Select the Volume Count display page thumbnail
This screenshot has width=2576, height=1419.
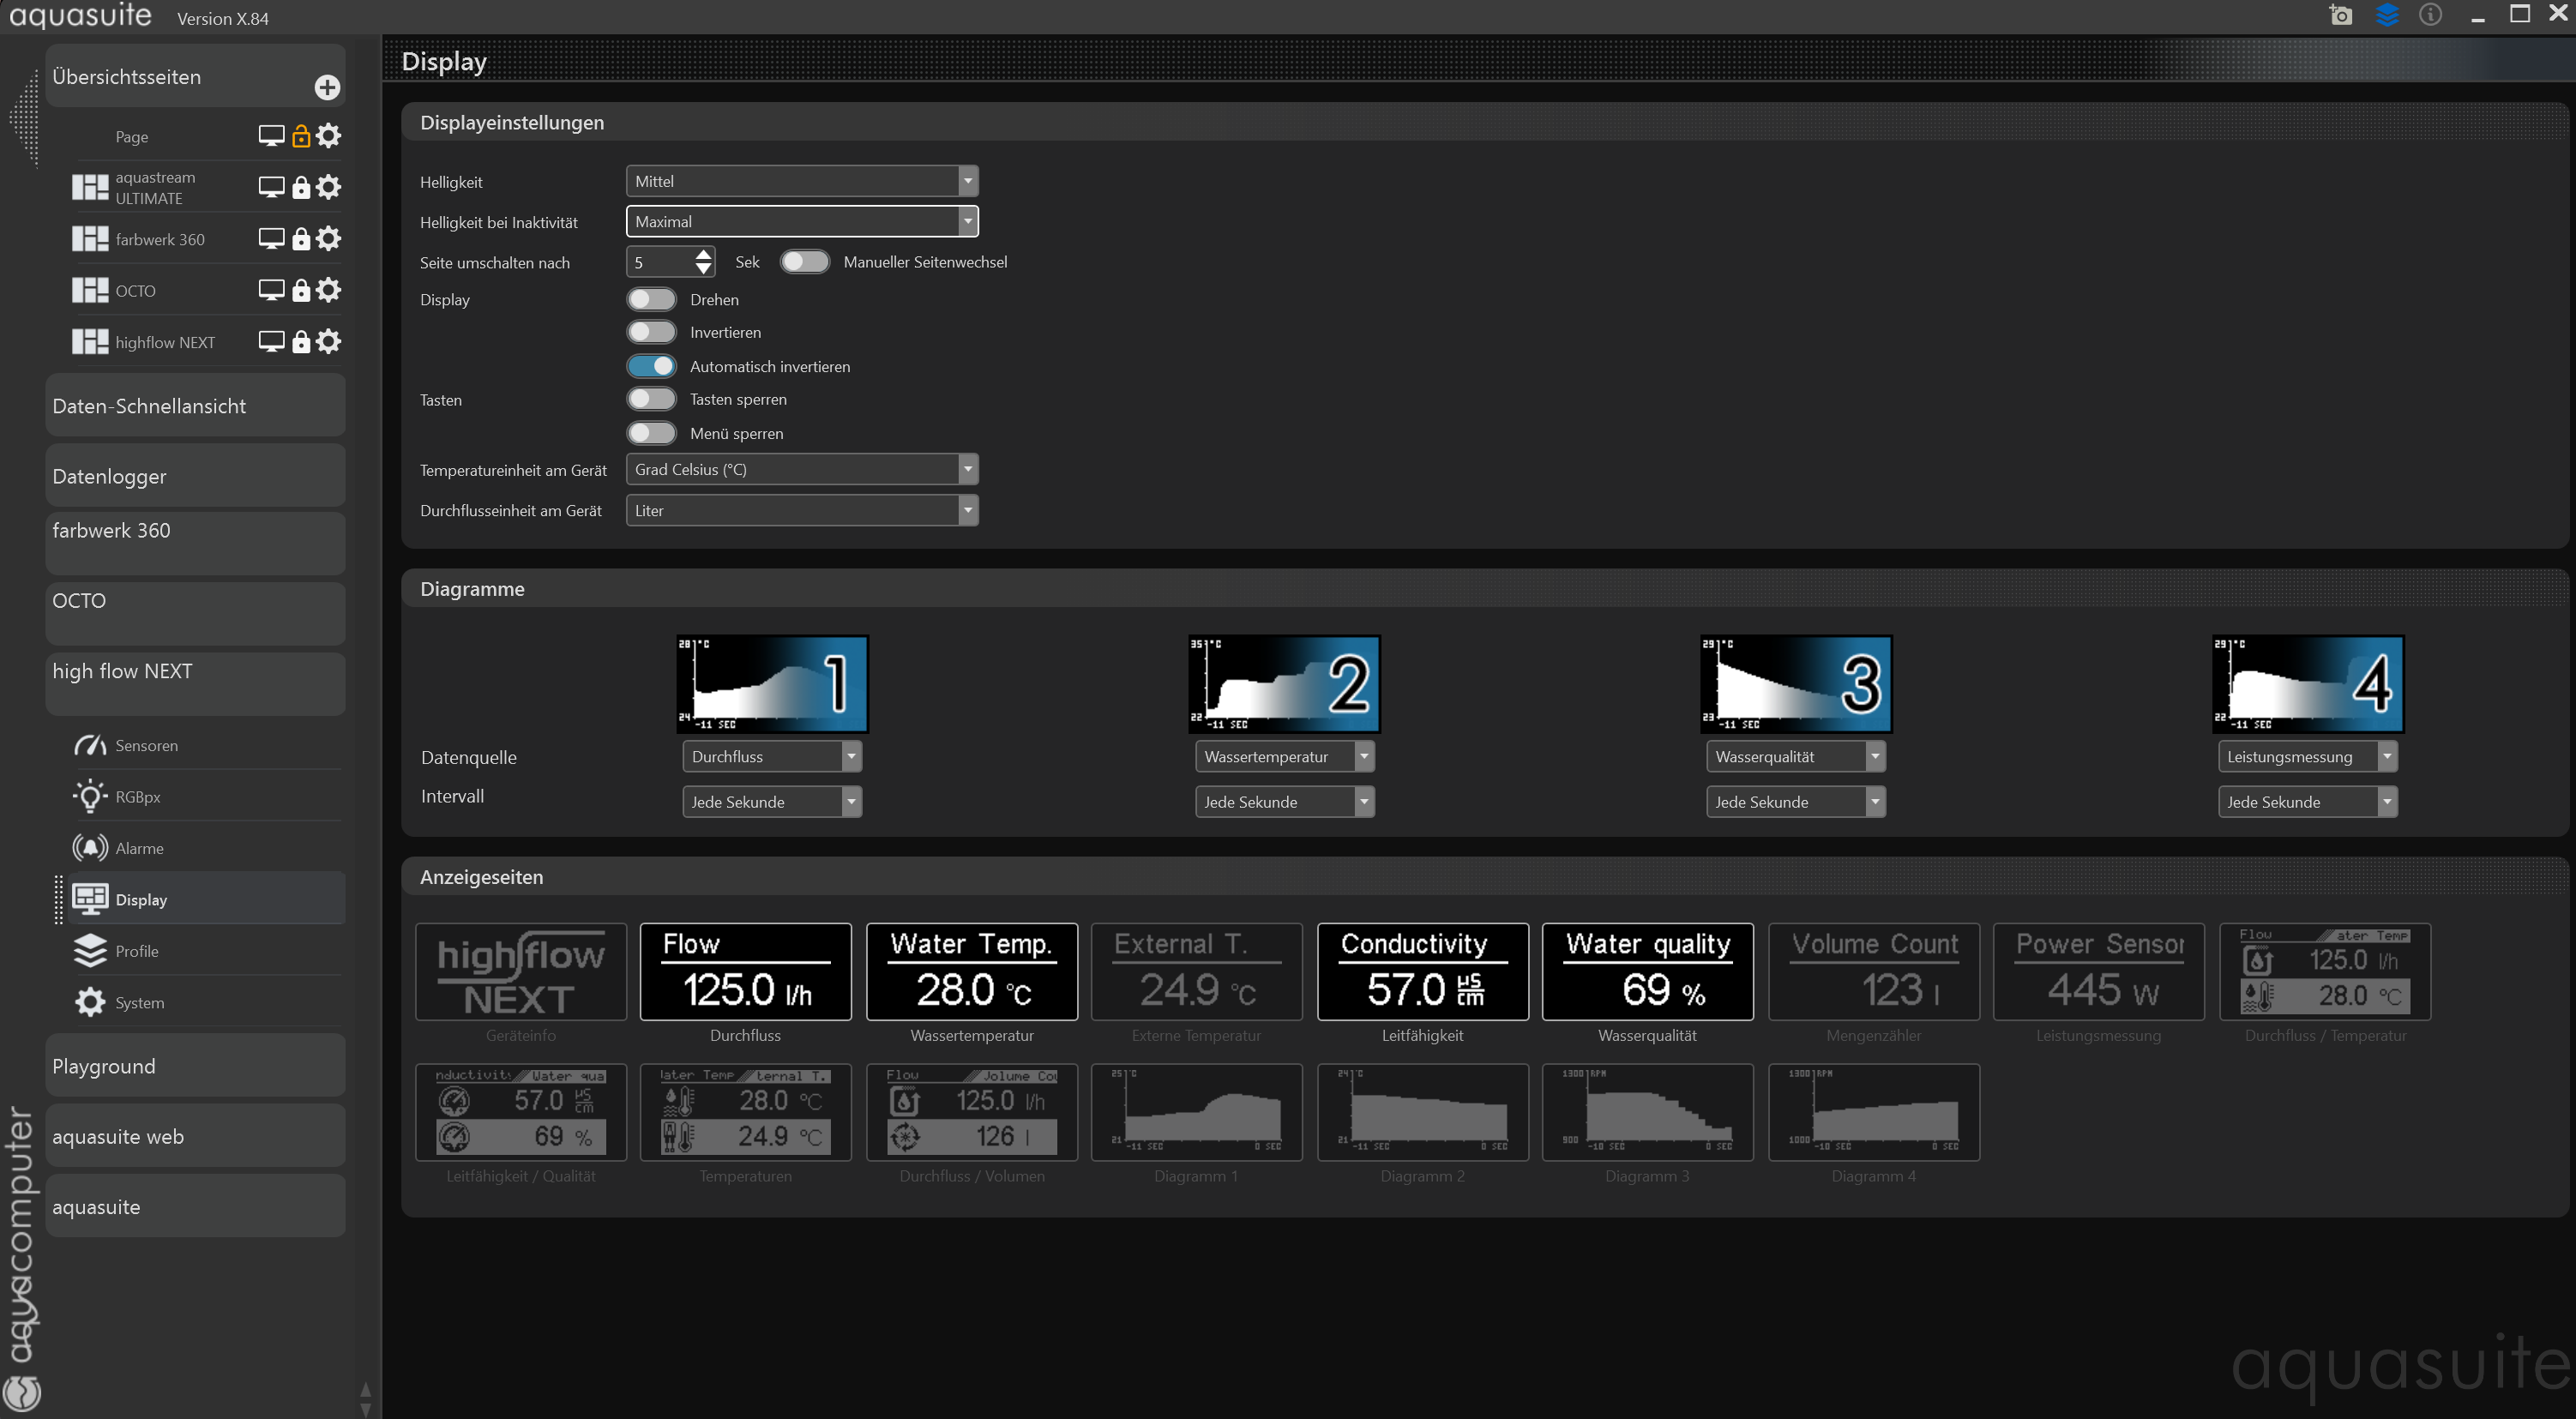click(x=1873, y=971)
